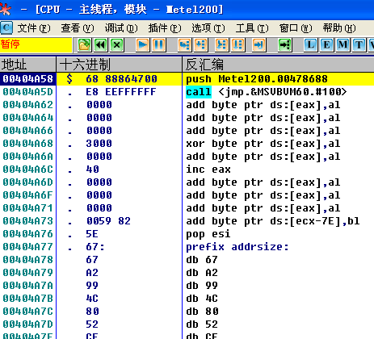Open Executable modules with E button
Screen dimensions: 374x339
(326, 44)
